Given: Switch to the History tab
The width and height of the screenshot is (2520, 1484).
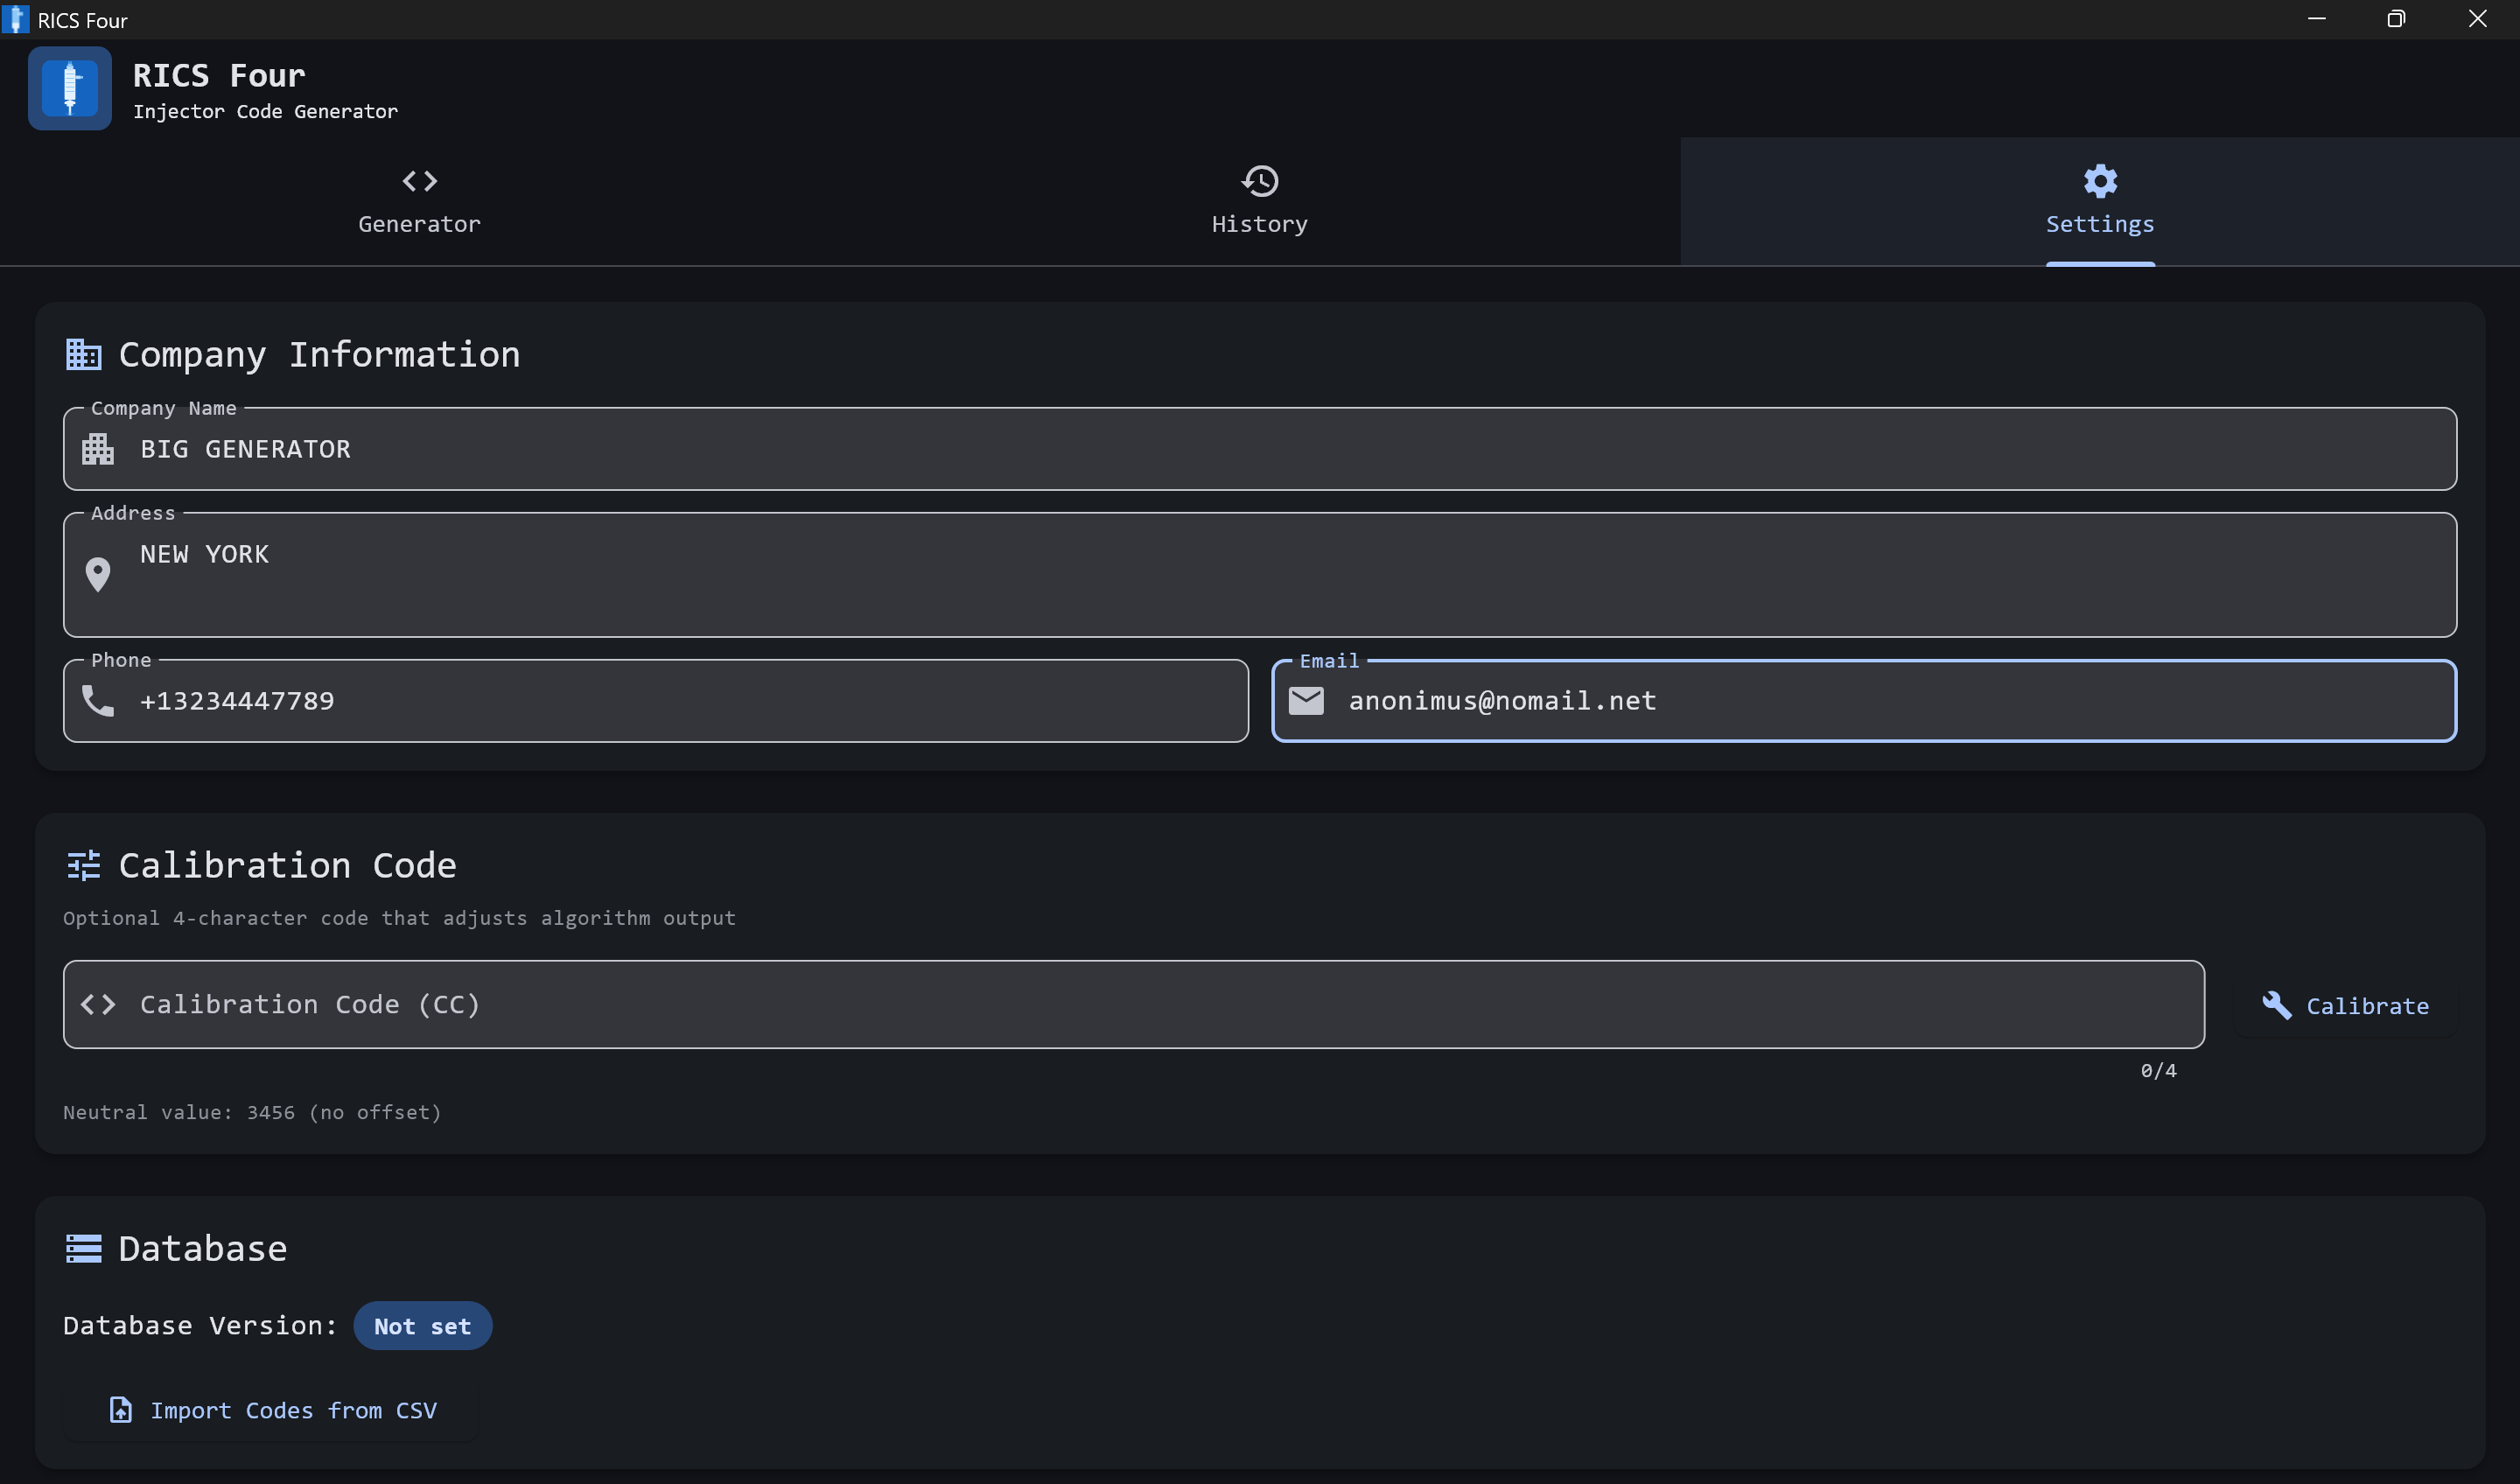Looking at the screenshot, I should [1260, 201].
